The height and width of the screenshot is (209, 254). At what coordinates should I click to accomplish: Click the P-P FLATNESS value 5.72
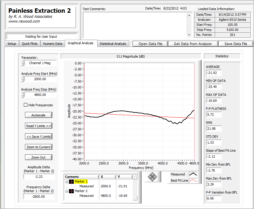coord(214,115)
